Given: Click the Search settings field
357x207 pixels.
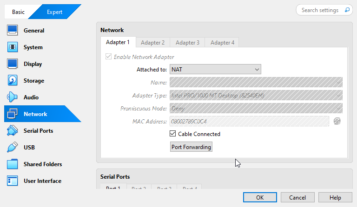Looking at the screenshot, I should pos(324,10).
